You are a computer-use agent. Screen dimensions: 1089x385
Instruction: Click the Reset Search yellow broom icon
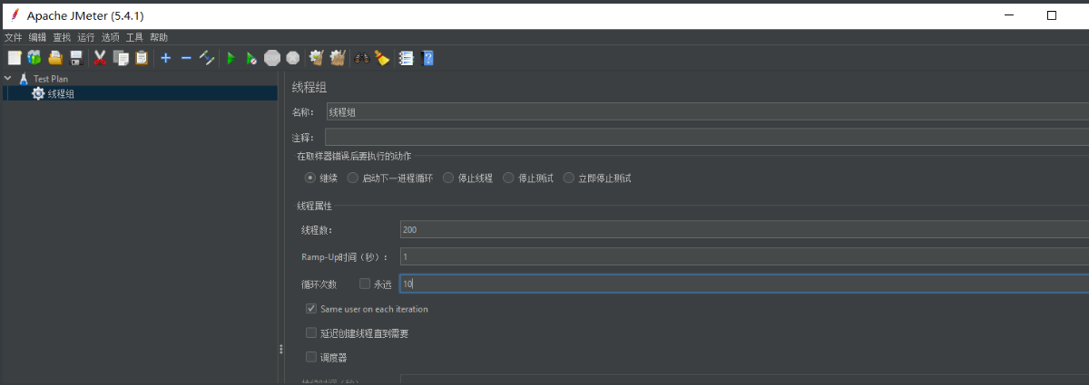[x=382, y=58]
